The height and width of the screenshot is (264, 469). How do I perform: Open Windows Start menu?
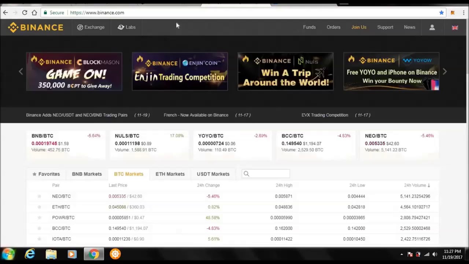8,254
